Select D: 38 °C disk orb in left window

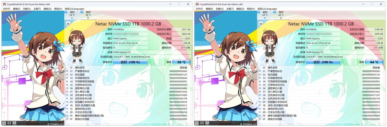click(x=82, y=13)
